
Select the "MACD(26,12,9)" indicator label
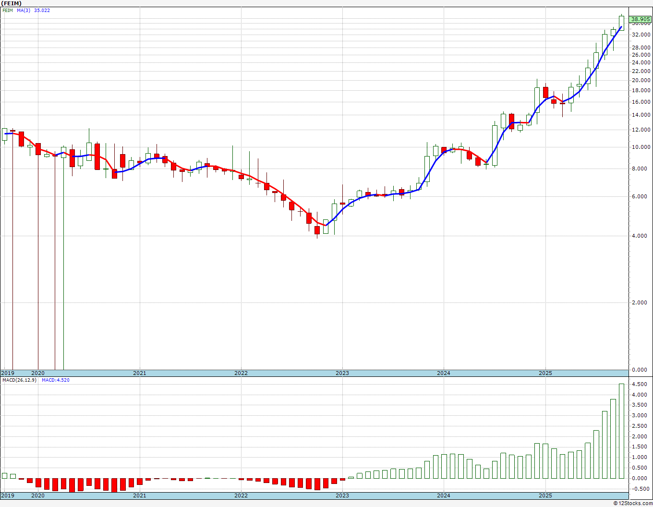(19, 380)
